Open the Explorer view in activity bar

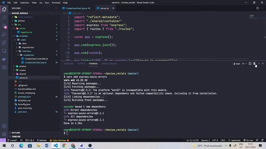click(x=4, y=9)
